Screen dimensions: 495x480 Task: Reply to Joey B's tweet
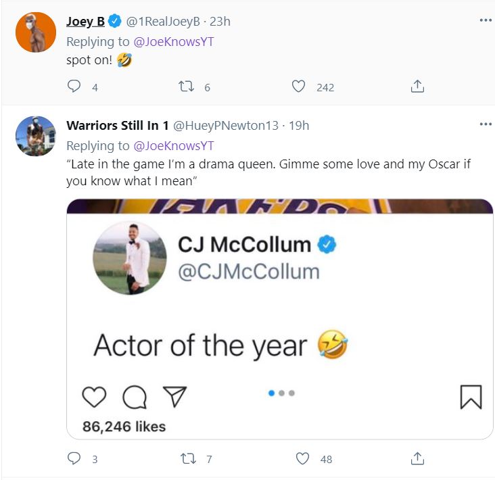[x=74, y=87]
